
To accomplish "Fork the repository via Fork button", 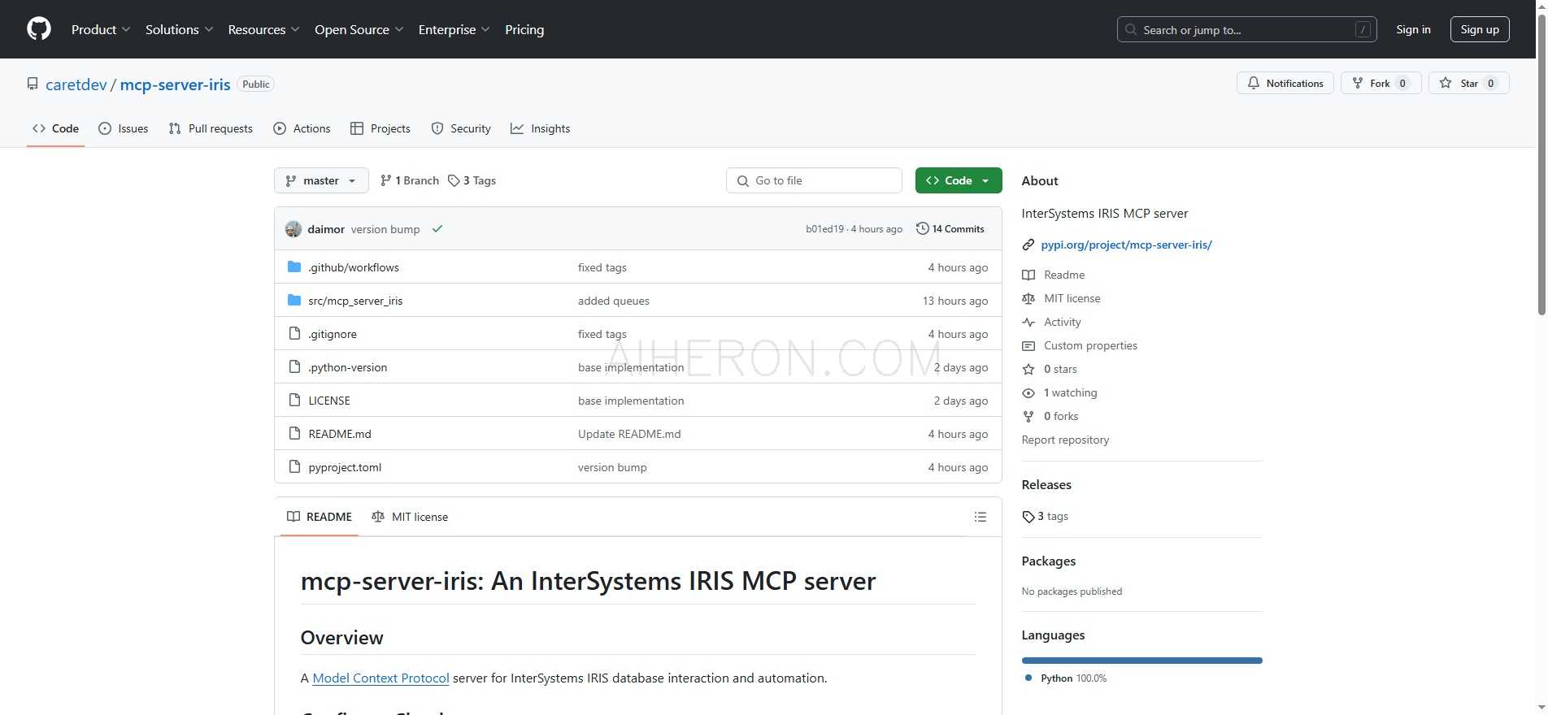I will pyautogui.click(x=1381, y=83).
